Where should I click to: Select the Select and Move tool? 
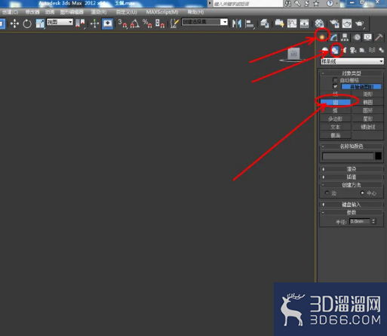[14, 24]
